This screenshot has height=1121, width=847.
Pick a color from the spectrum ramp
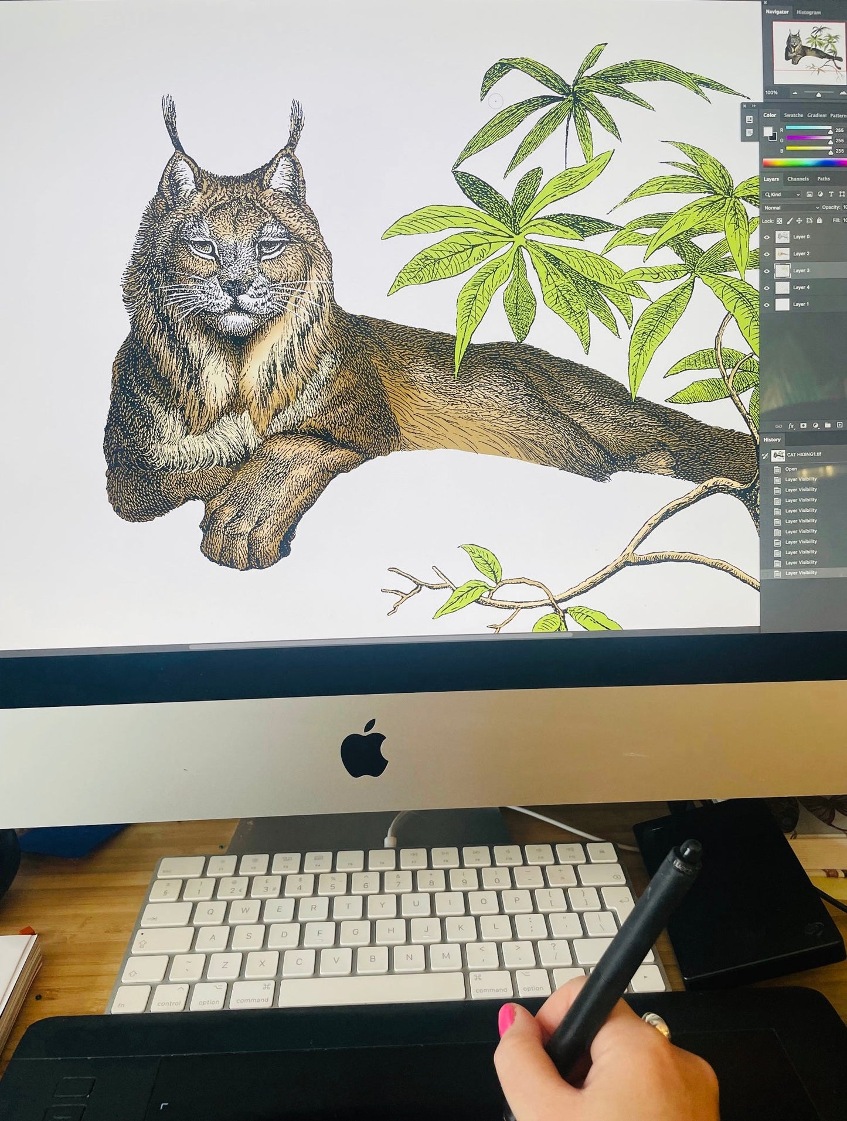(805, 163)
